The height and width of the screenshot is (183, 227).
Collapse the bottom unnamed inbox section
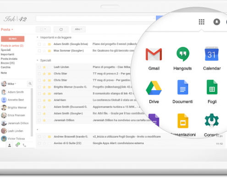pyautogui.click(x=38, y=129)
